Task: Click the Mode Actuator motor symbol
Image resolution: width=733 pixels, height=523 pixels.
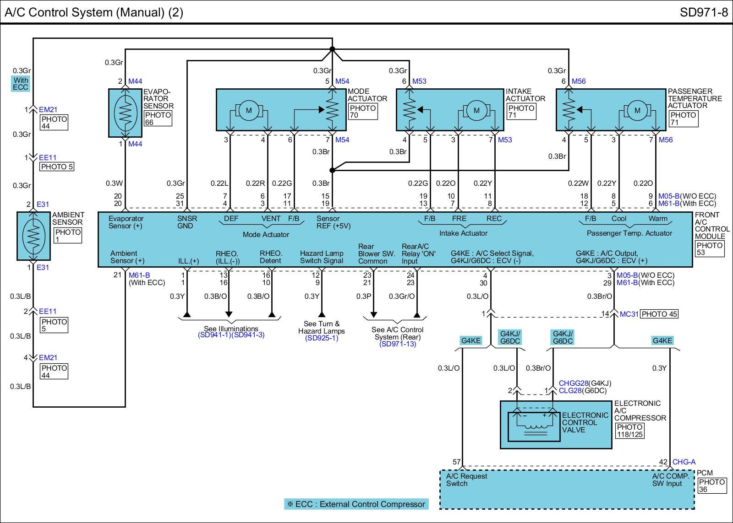Action: click(249, 111)
